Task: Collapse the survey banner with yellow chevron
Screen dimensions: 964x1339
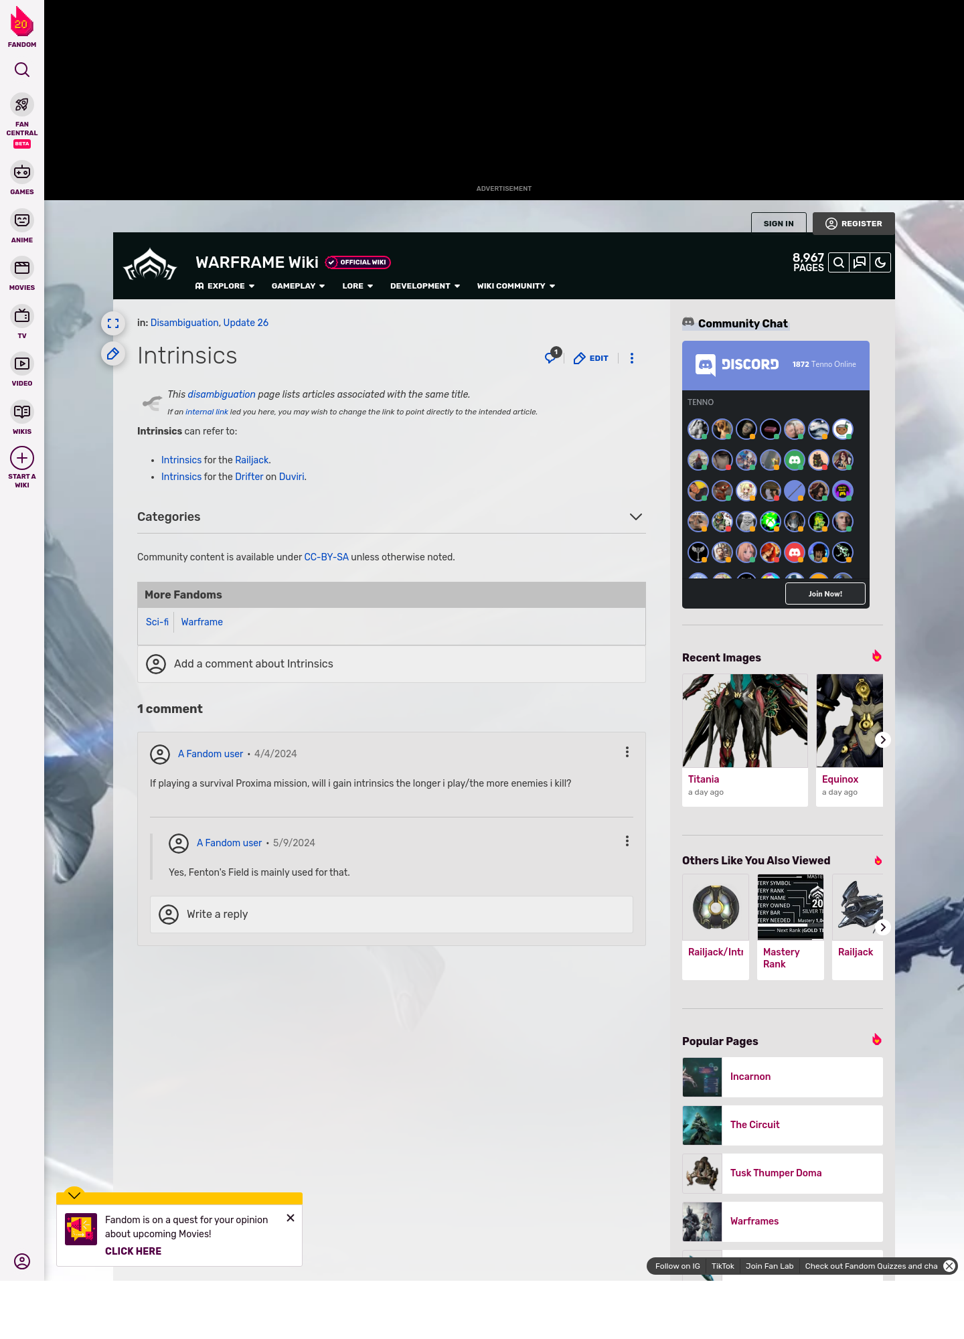Action: pyautogui.click(x=74, y=1195)
